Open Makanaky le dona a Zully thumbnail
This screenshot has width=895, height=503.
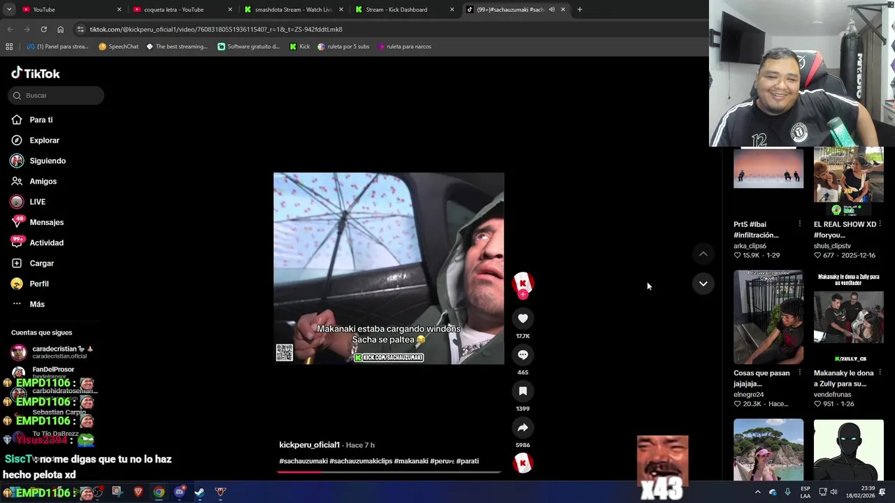tap(848, 317)
